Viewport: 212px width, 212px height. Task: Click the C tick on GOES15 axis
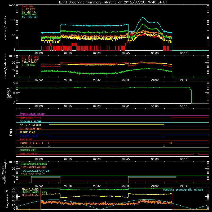14,82
